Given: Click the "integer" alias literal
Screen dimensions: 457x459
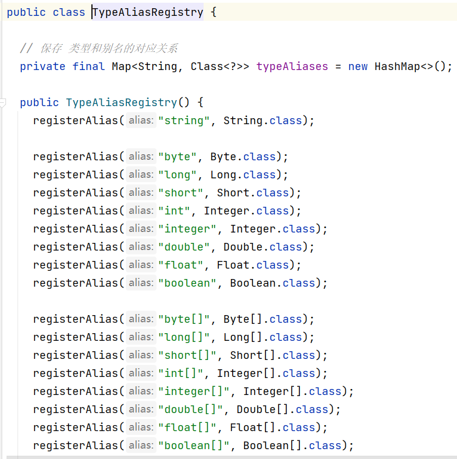Looking at the screenshot, I should 187,229.
